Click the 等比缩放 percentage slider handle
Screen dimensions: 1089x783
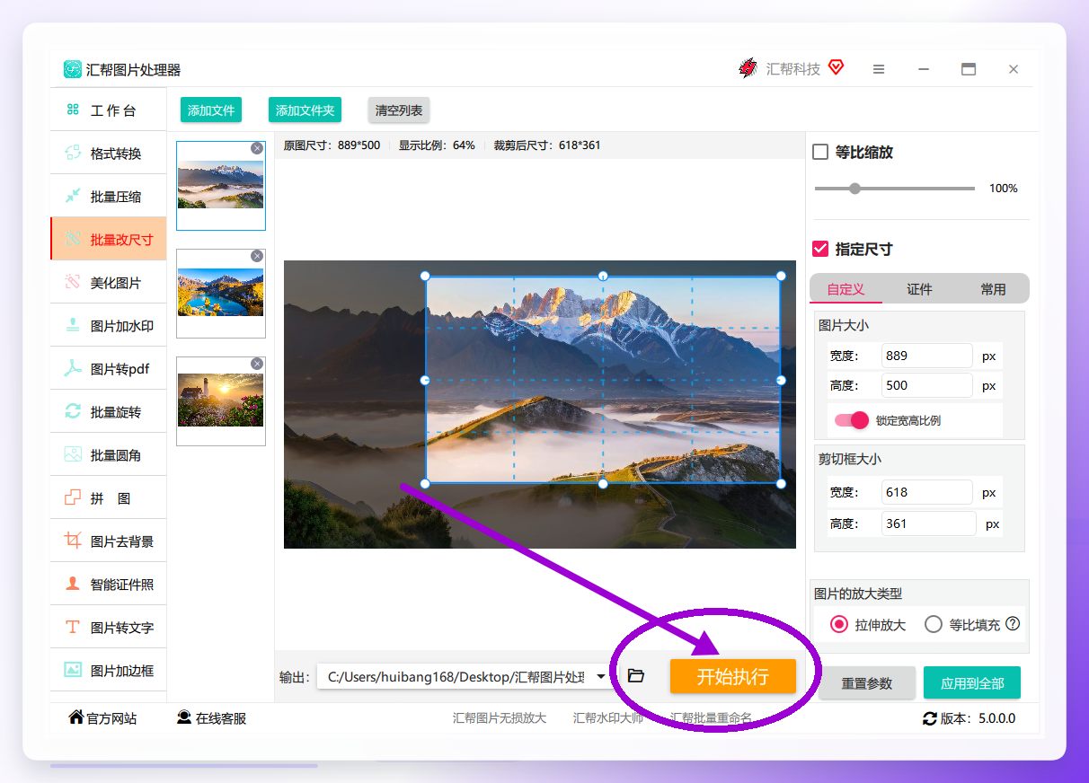pos(854,189)
